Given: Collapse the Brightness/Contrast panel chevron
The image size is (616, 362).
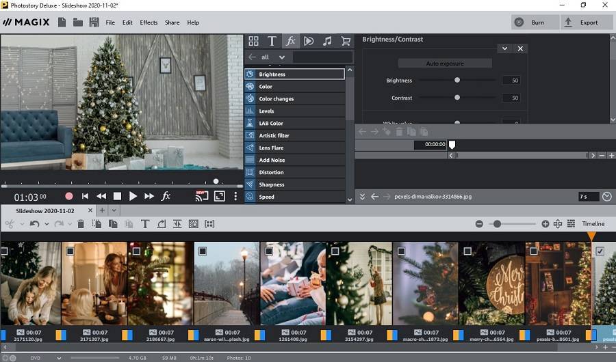Looking at the screenshot, I should click(x=504, y=48).
